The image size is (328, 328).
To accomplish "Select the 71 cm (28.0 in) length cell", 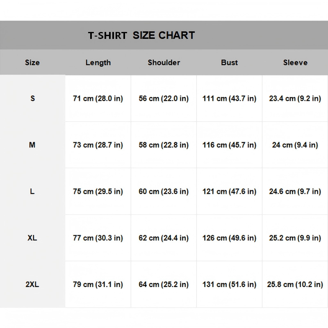I will (98, 98).
